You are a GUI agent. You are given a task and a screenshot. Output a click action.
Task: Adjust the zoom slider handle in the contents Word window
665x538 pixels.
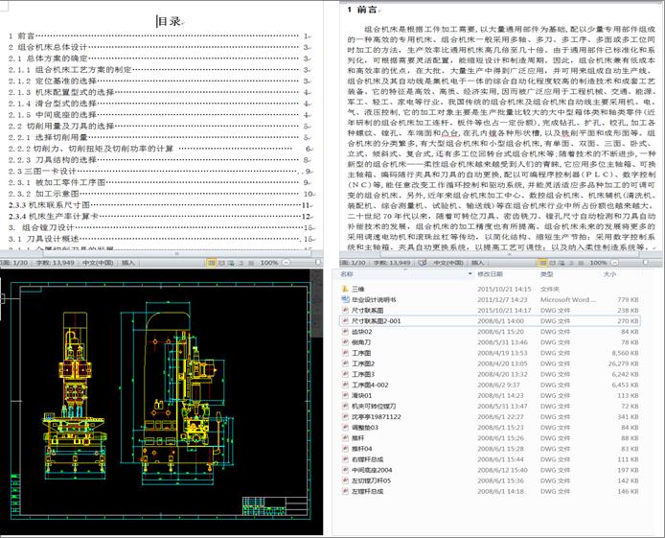[318, 263]
